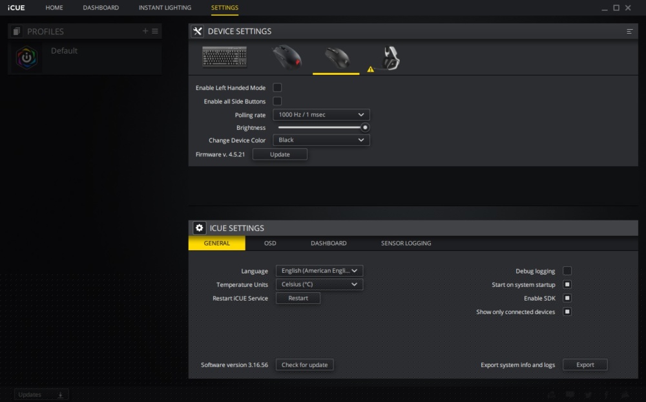This screenshot has width=646, height=402.
Task: Select the Default profile icon
Action: point(26,58)
